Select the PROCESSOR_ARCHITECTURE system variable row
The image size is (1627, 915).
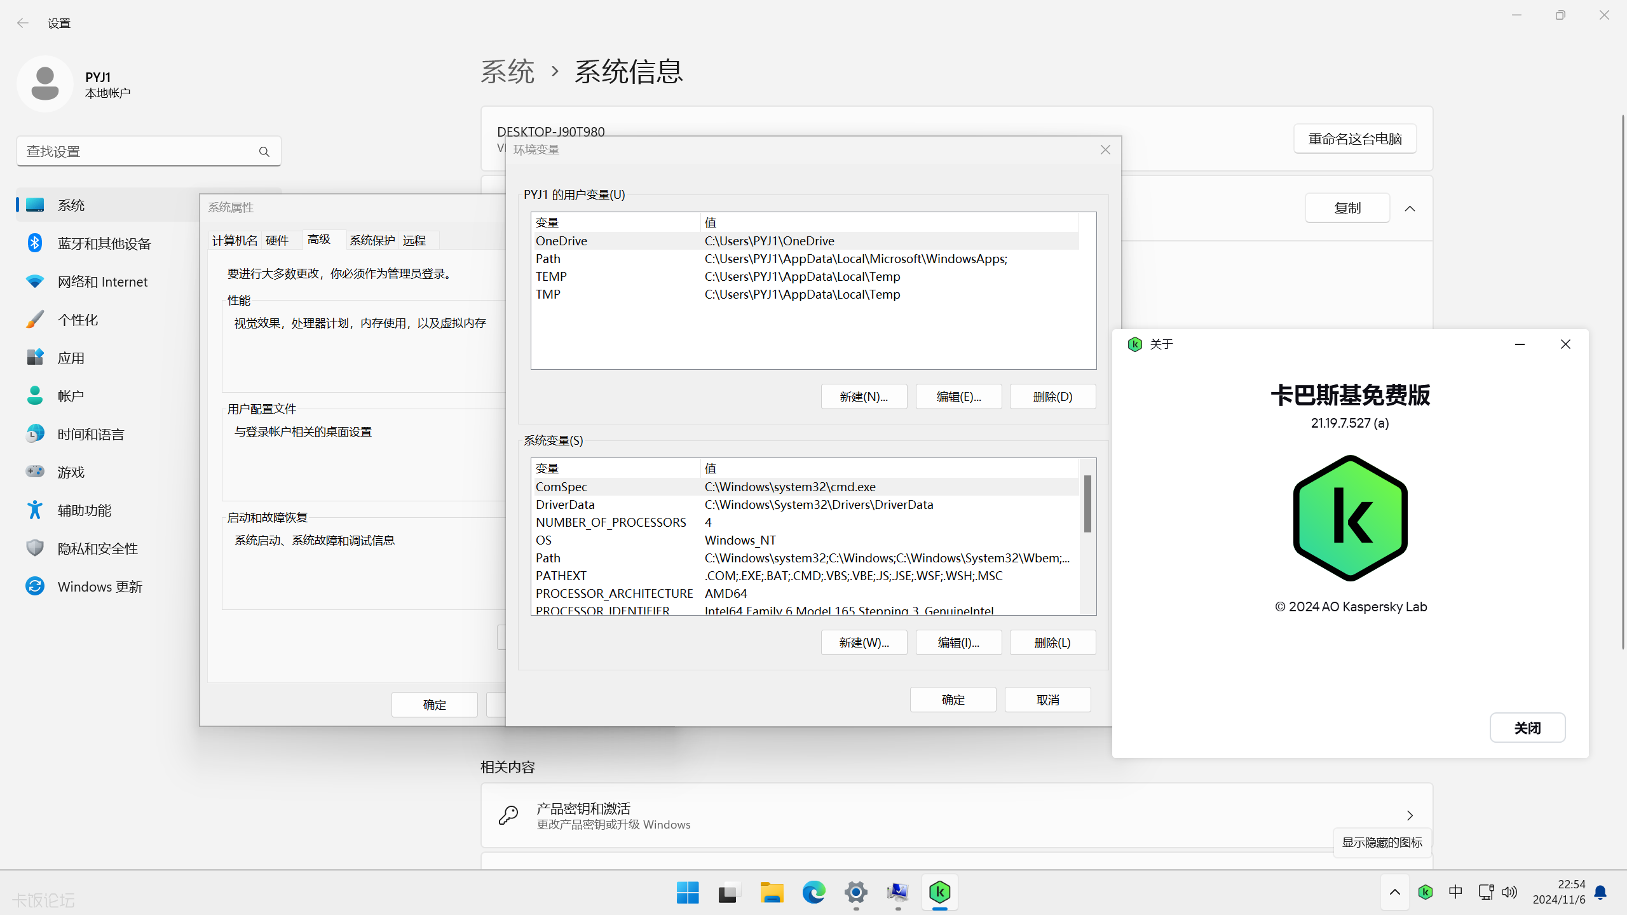[x=805, y=593]
